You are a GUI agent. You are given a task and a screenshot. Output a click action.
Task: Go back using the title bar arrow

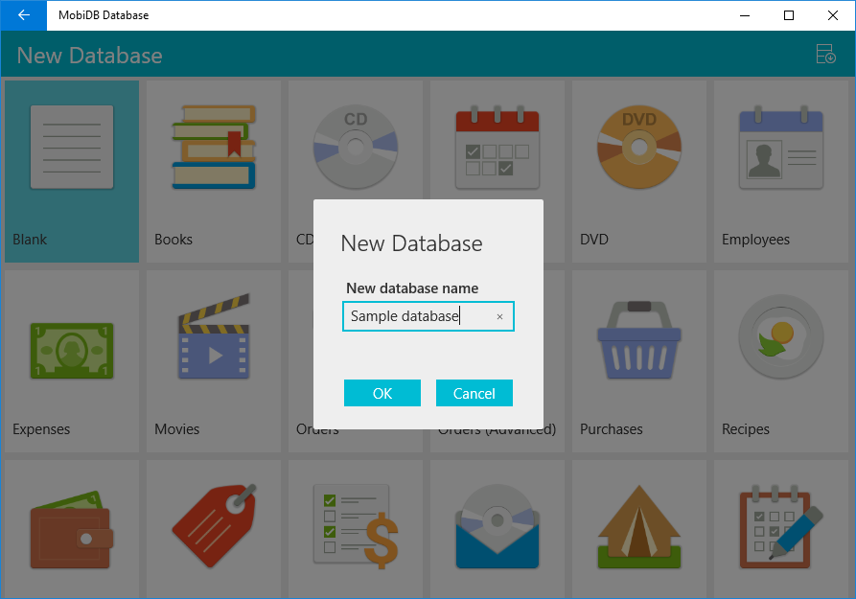[23, 15]
